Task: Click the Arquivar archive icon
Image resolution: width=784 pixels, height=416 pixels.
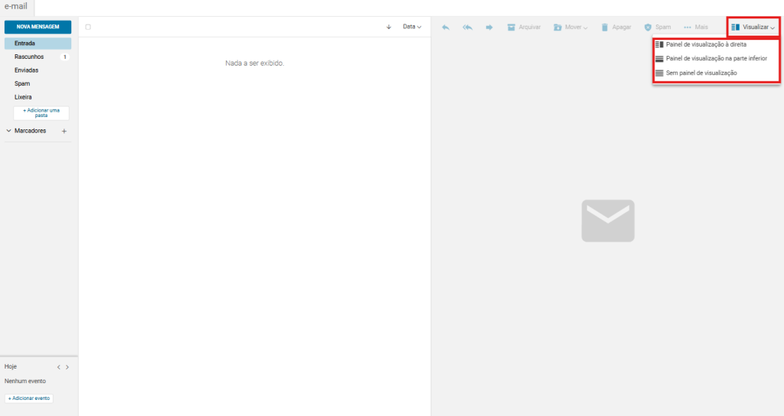Action: click(511, 27)
